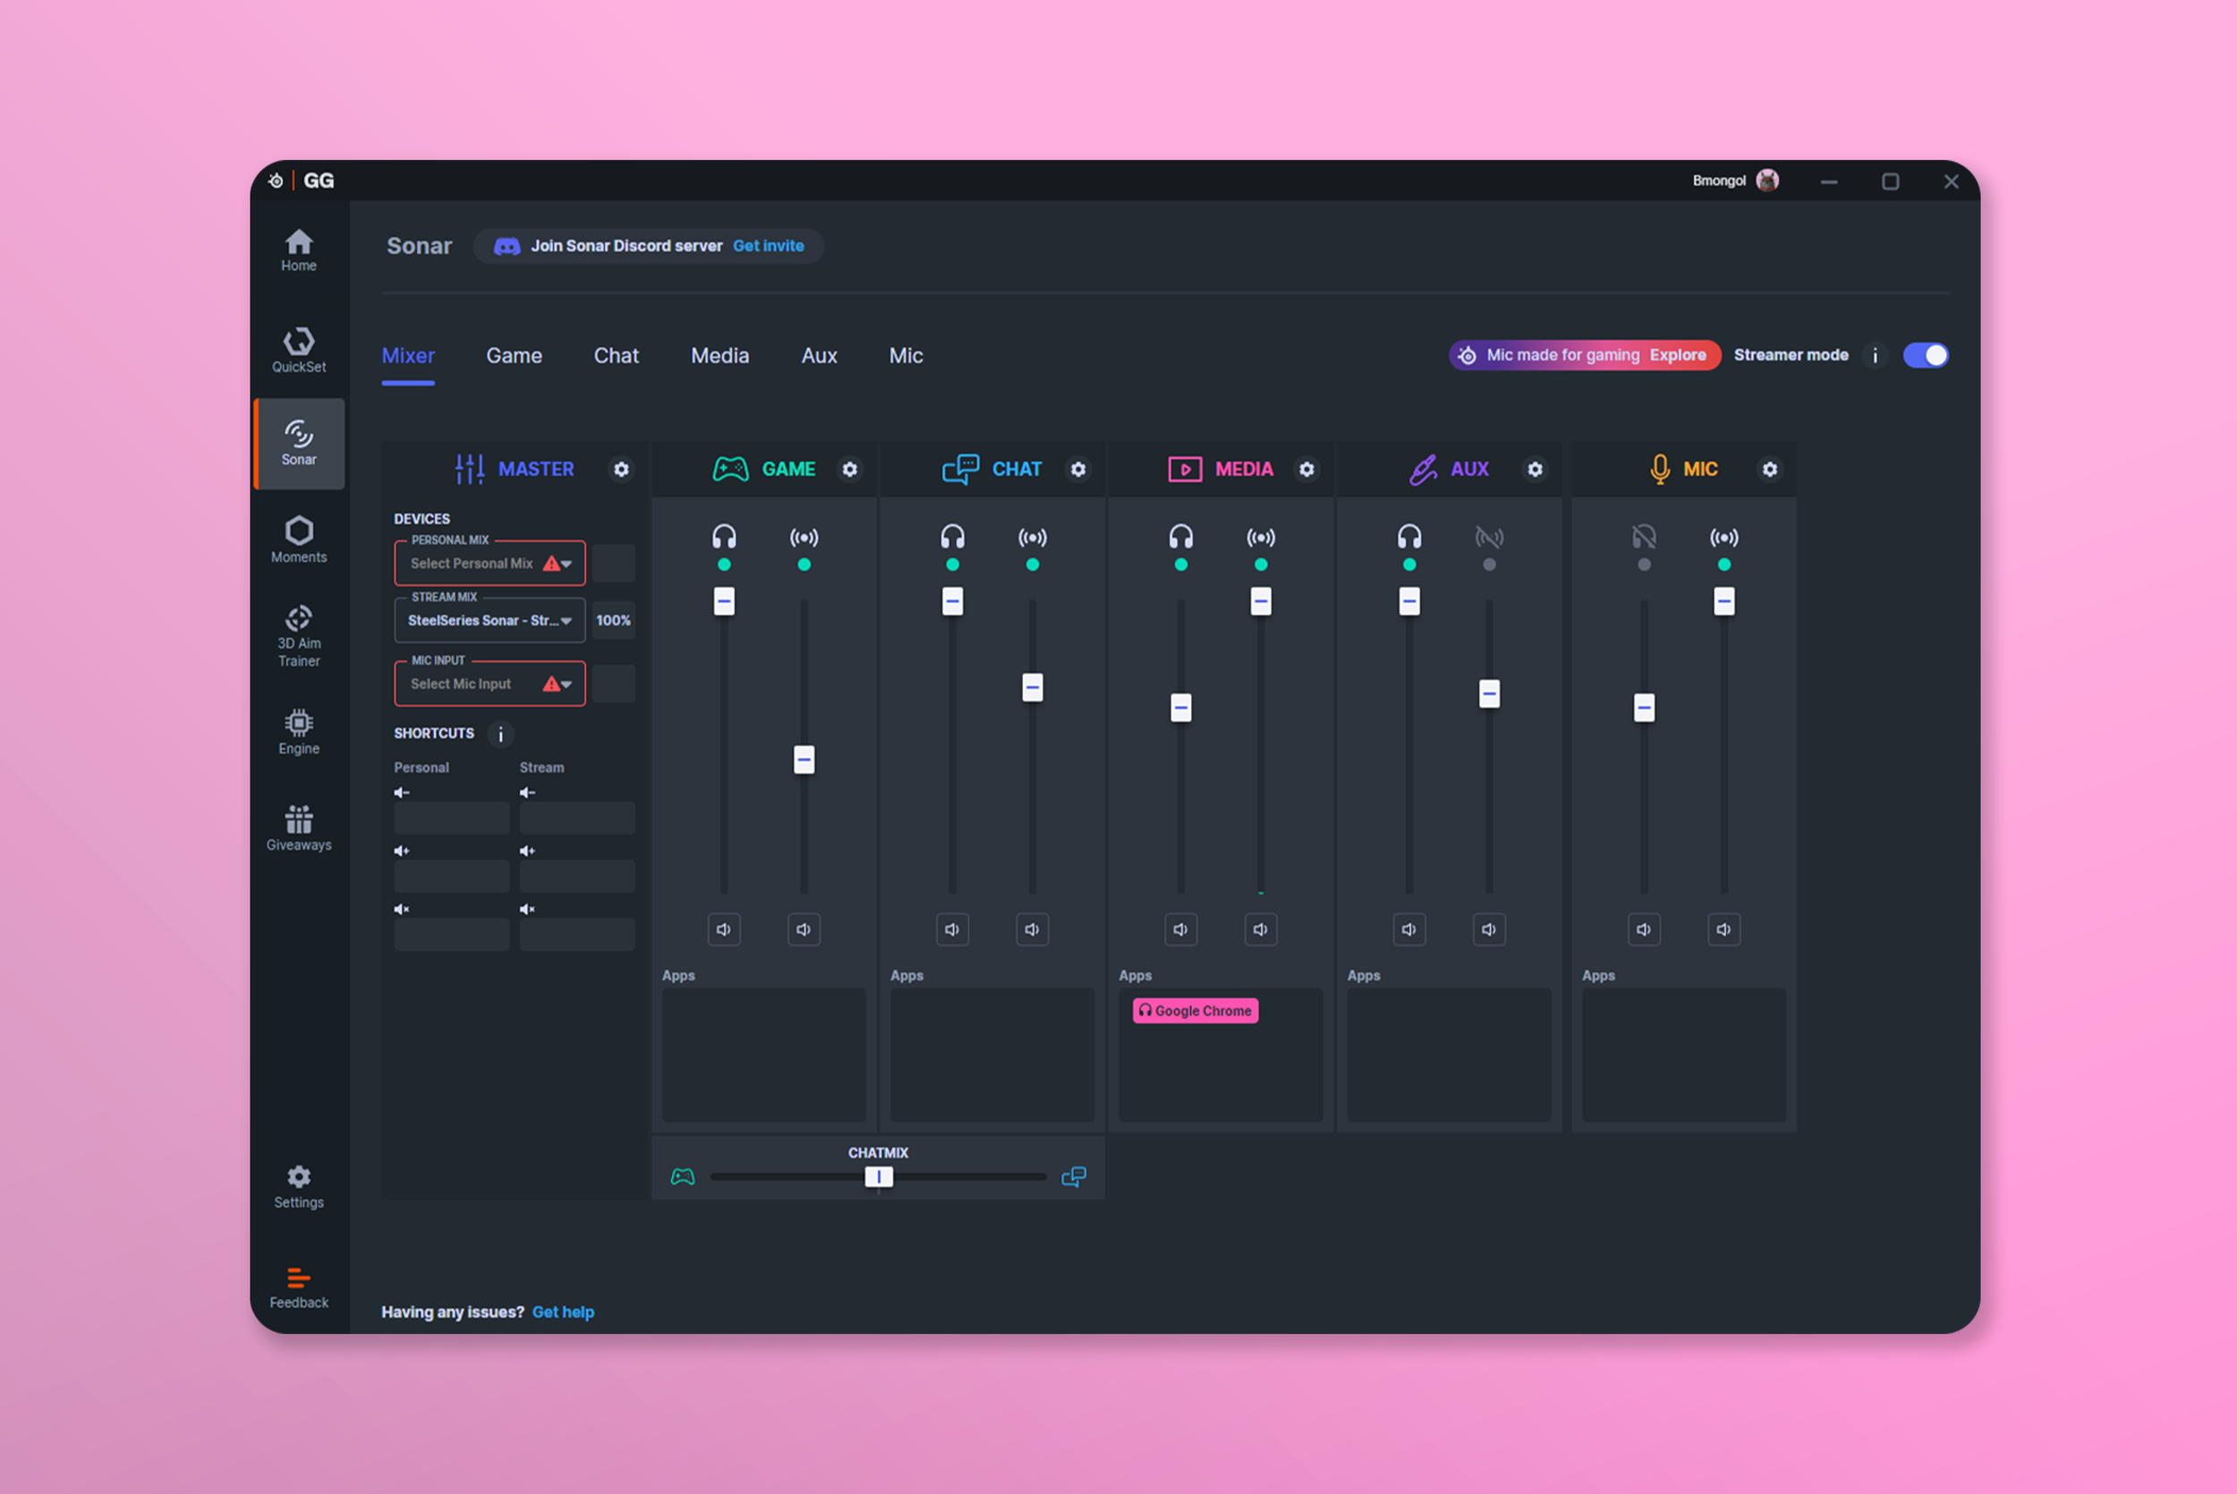
Task: Expand the Stream Mix device dropdown
Action: (489, 620)
